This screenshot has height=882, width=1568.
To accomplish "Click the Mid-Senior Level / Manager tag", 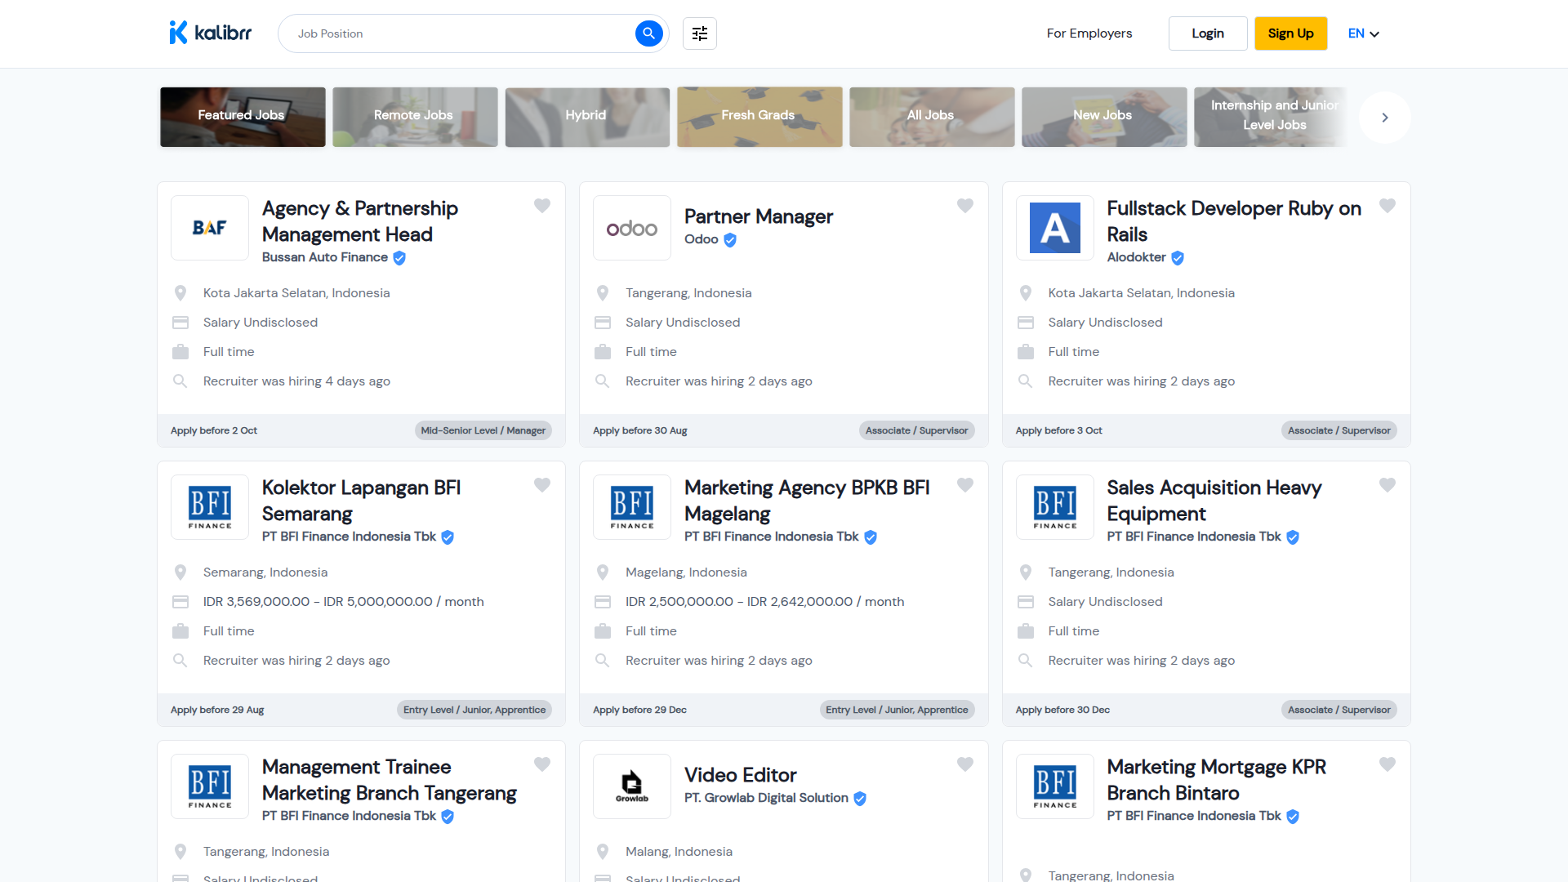I will (x=483, y=430).
